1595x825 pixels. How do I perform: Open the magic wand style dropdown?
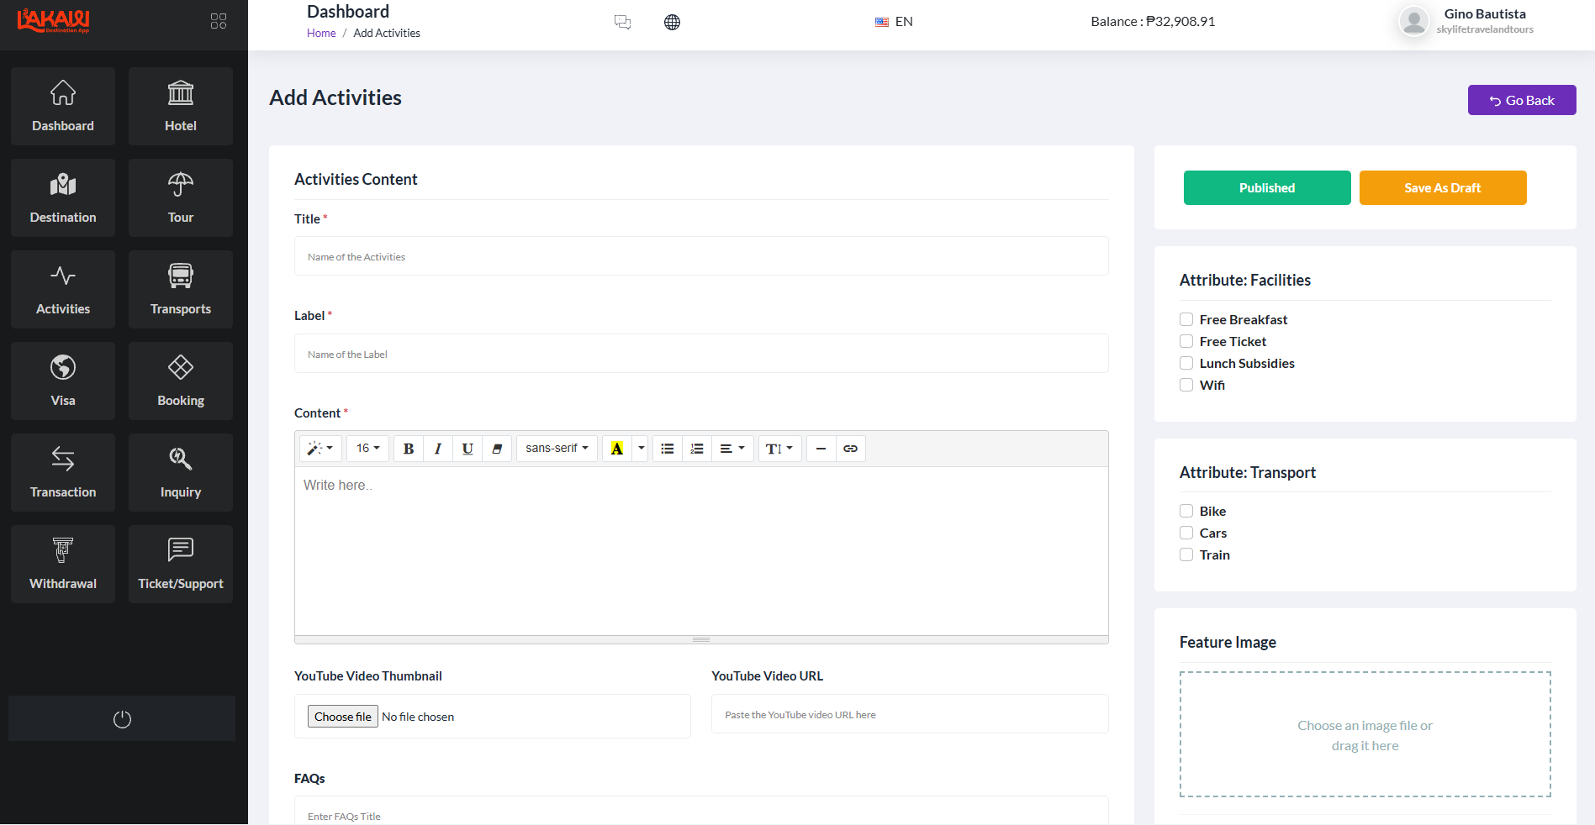(320, 449)
